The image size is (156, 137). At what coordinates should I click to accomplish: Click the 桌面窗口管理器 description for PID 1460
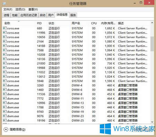click(x=128, y=90)
